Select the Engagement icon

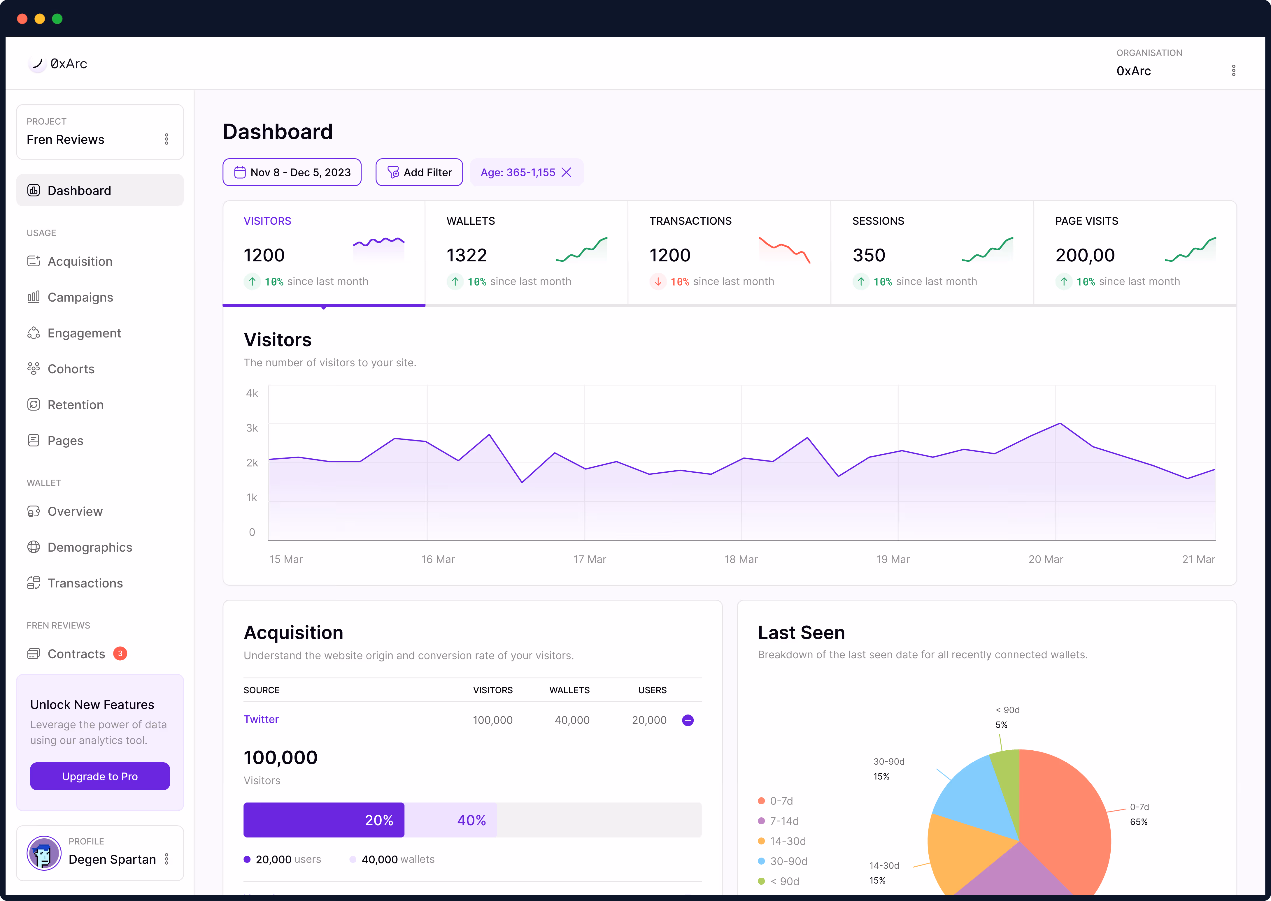pyautogui.click(x=34, y=332)
